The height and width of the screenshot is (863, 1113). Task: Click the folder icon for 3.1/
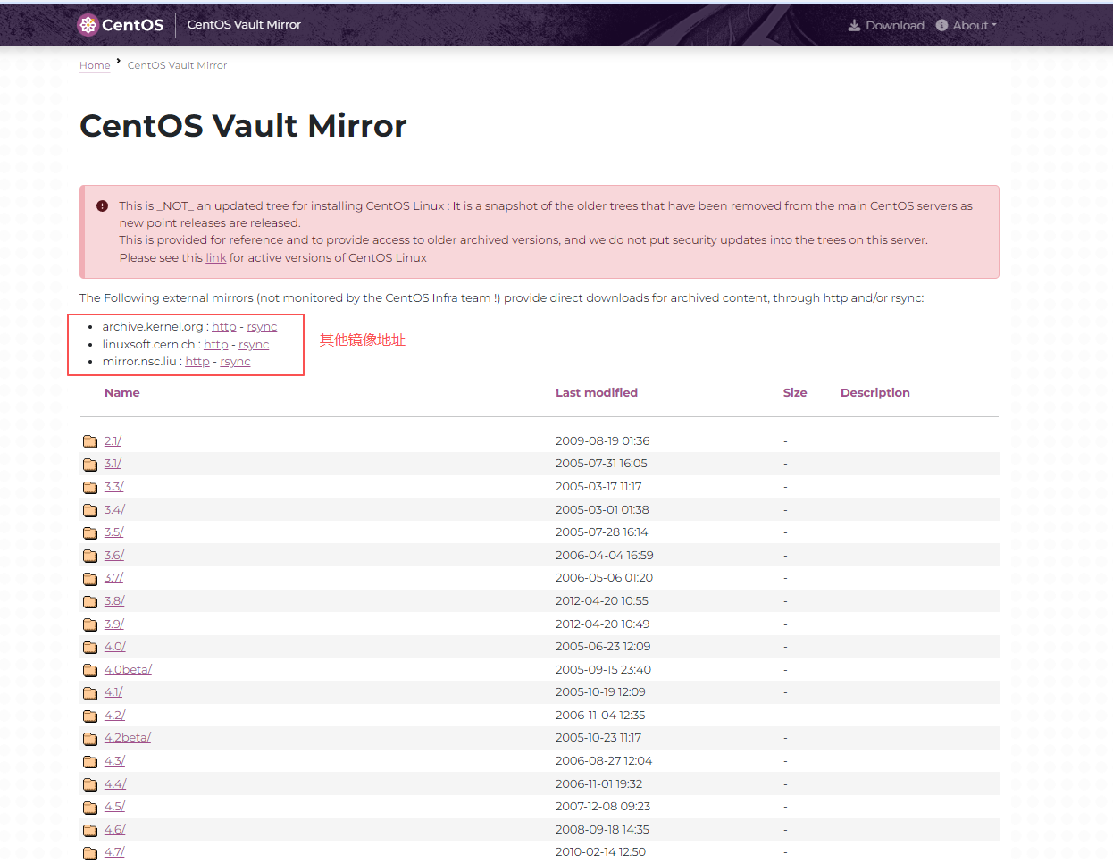pyautogui.click(x=90, y=464)
